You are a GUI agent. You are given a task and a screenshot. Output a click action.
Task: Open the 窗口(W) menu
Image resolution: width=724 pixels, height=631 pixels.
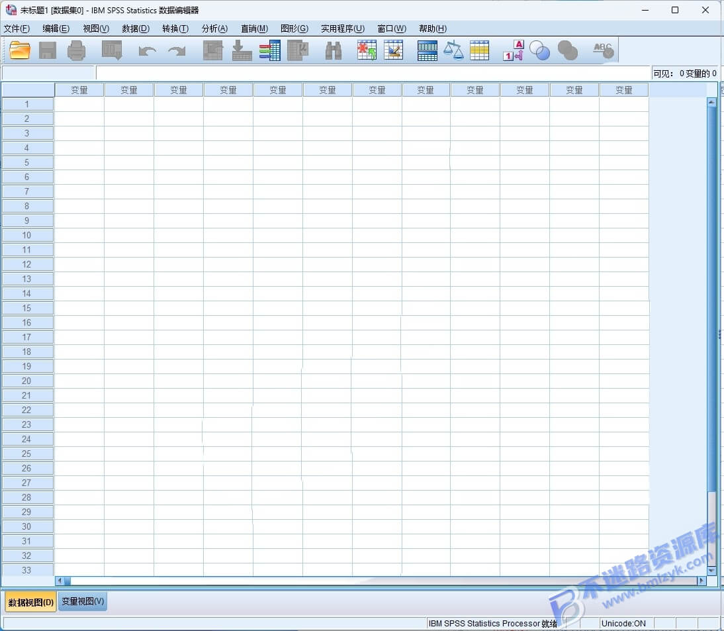[392, 28]
